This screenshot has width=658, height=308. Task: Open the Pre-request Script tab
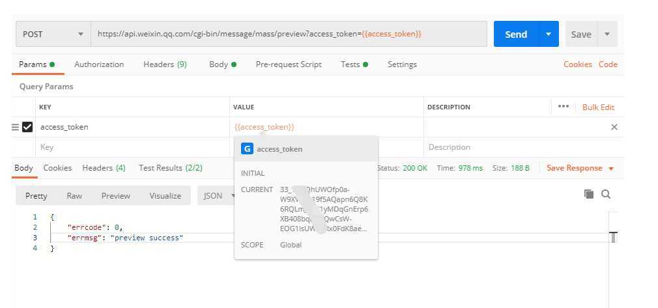point(289,64)
